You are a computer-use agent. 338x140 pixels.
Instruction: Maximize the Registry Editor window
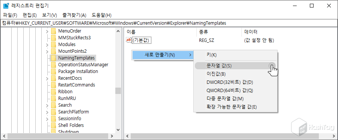click(x=312, y=6)
